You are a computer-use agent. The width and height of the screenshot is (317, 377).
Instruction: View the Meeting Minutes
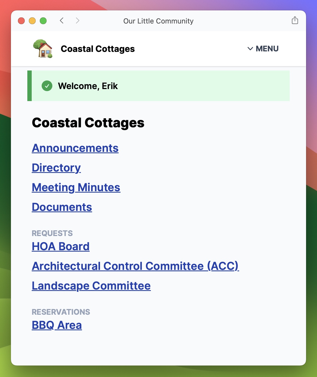[x=76, y=187]
